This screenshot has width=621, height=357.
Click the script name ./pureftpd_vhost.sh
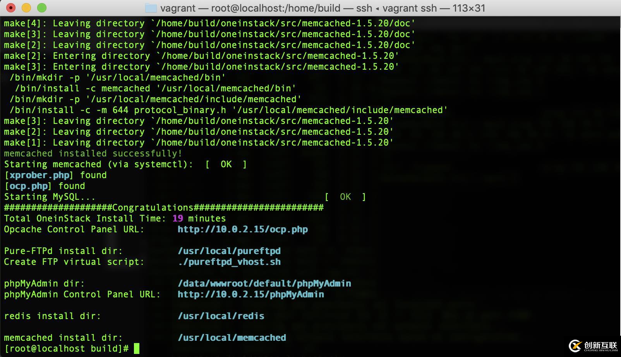coord(229,262)
